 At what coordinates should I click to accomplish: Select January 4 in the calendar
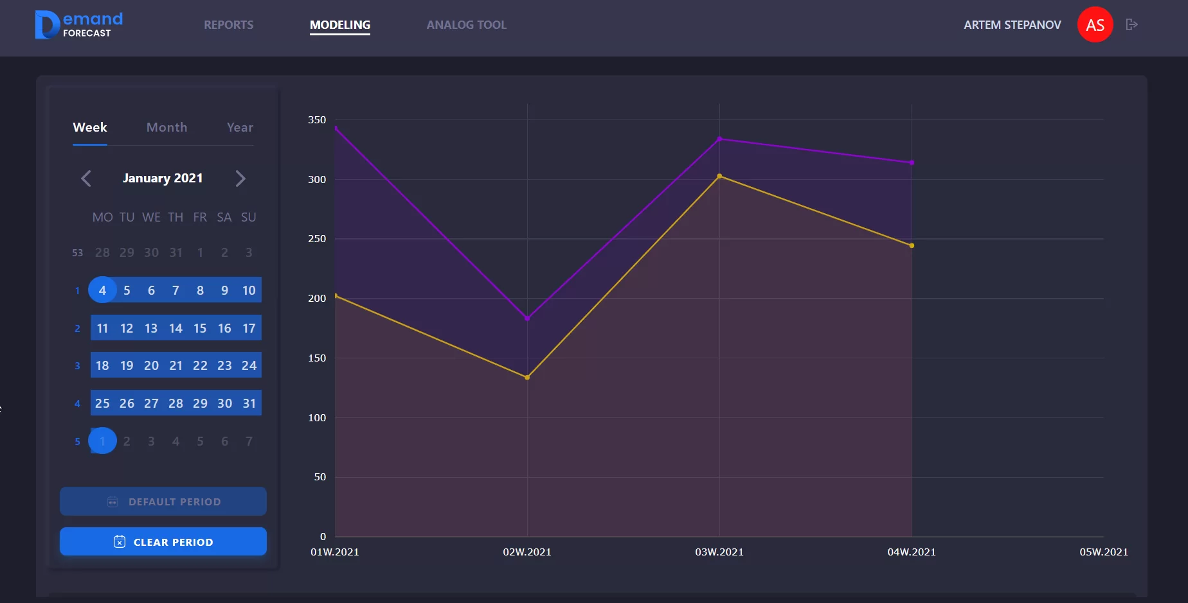pos(102,290)
